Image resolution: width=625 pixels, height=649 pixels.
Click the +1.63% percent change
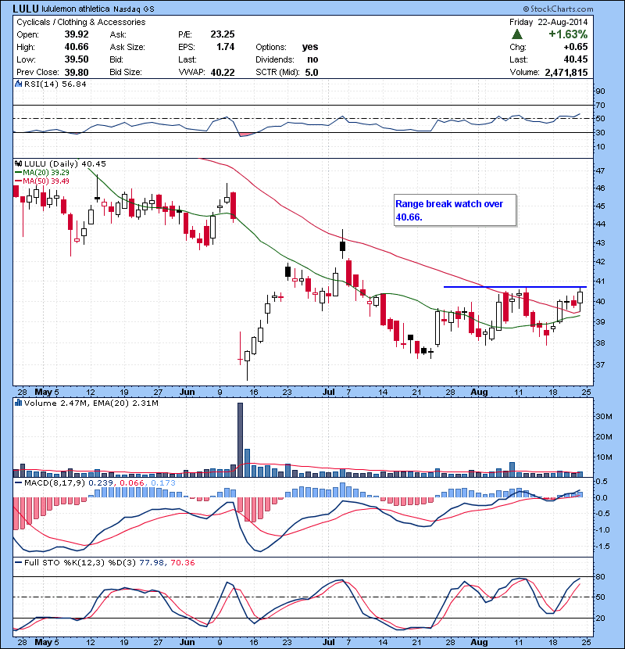tap(568, 34)
